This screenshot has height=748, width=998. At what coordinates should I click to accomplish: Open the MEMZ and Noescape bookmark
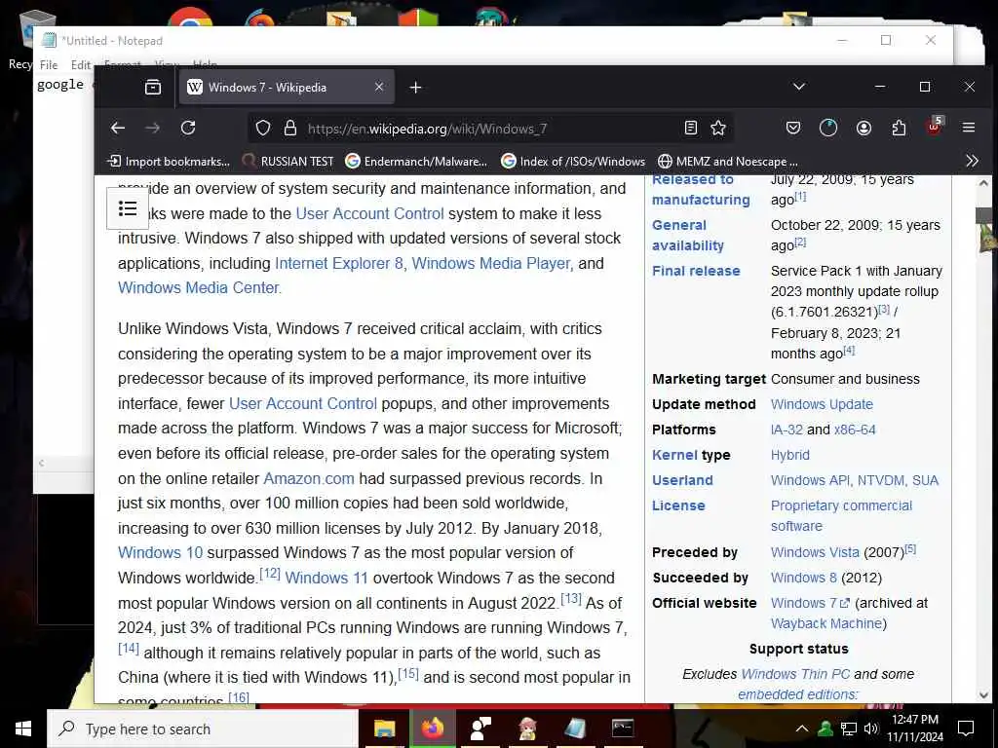(x=727, y=162)
